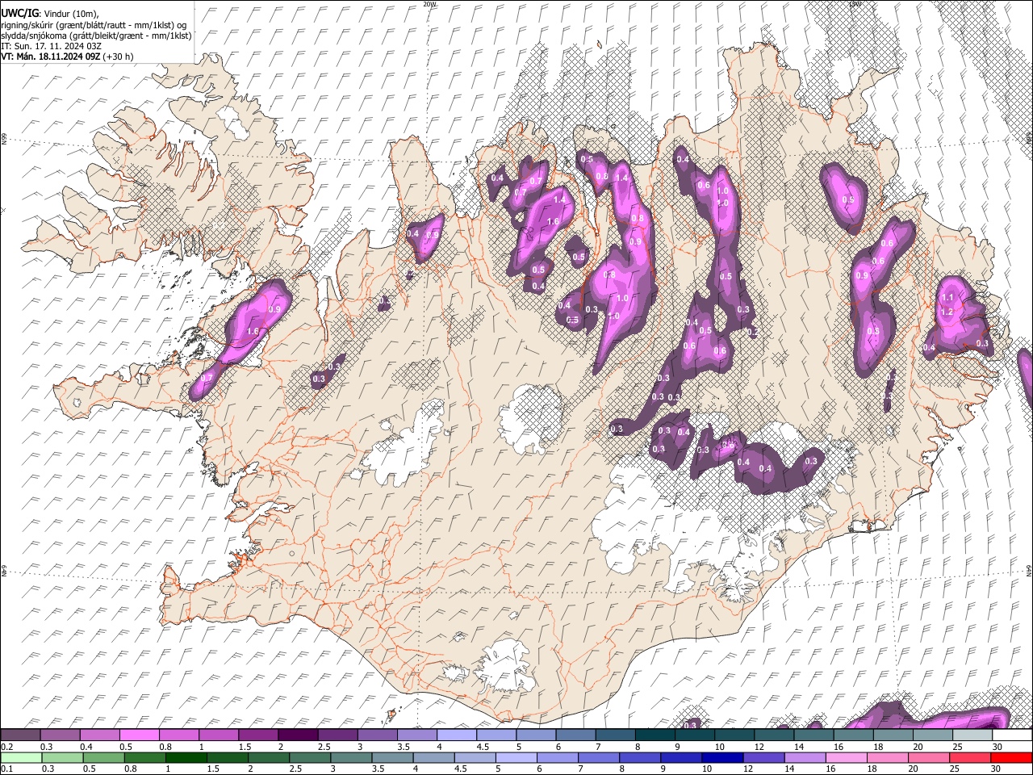Click the '(+30 h)' forecast offset text
Image resolution: width=1033 pixels, height=775 pixels.
coord(118,57)
